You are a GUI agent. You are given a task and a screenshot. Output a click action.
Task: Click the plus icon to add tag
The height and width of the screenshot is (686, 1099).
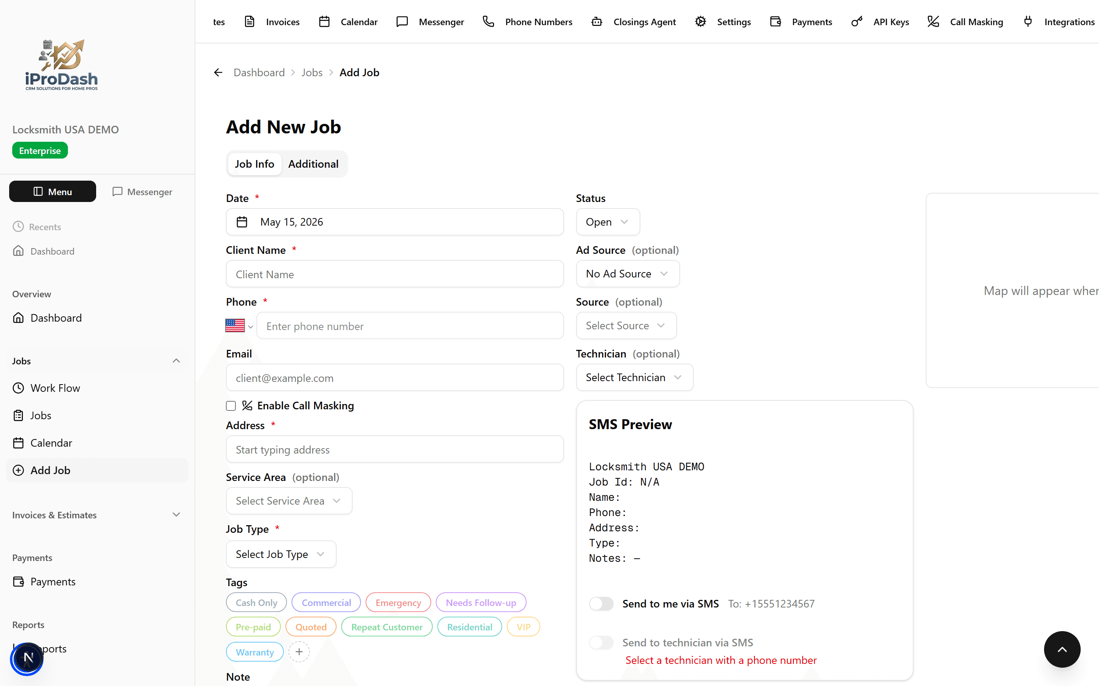pyautogui.click(x=299, y=652)
